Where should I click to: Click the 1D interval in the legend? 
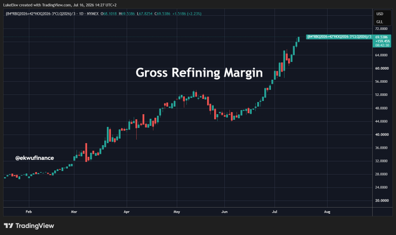click(81, 13)
